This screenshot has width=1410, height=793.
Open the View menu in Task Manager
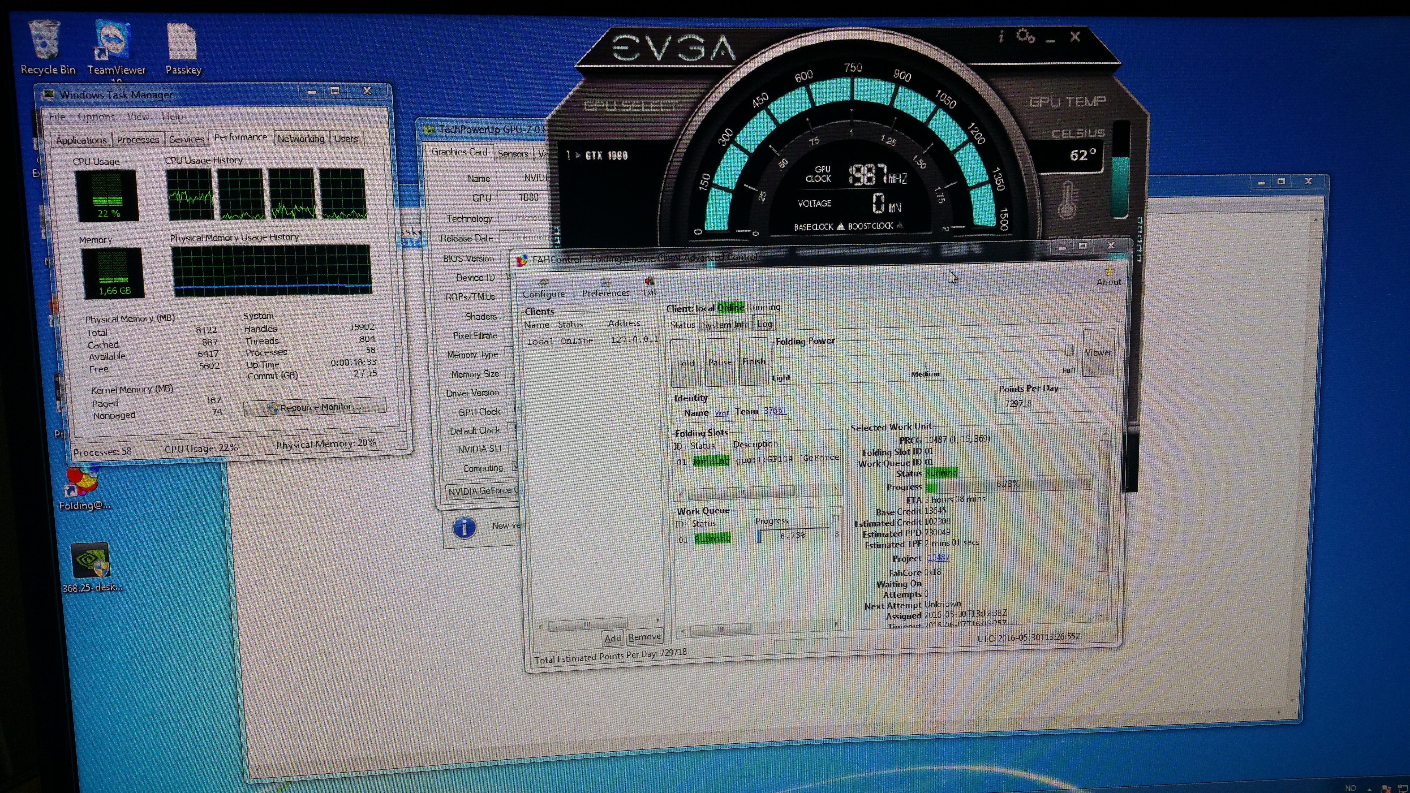pyautogui.click(x=138, y=117)
